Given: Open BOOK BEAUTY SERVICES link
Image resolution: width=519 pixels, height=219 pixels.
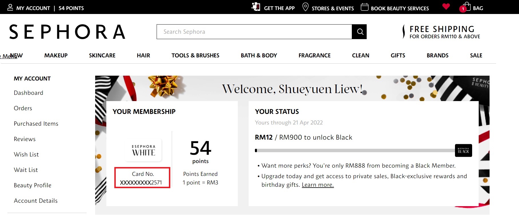Looking at the screenshot, I should pyautogui.click(x=400, y=8).
